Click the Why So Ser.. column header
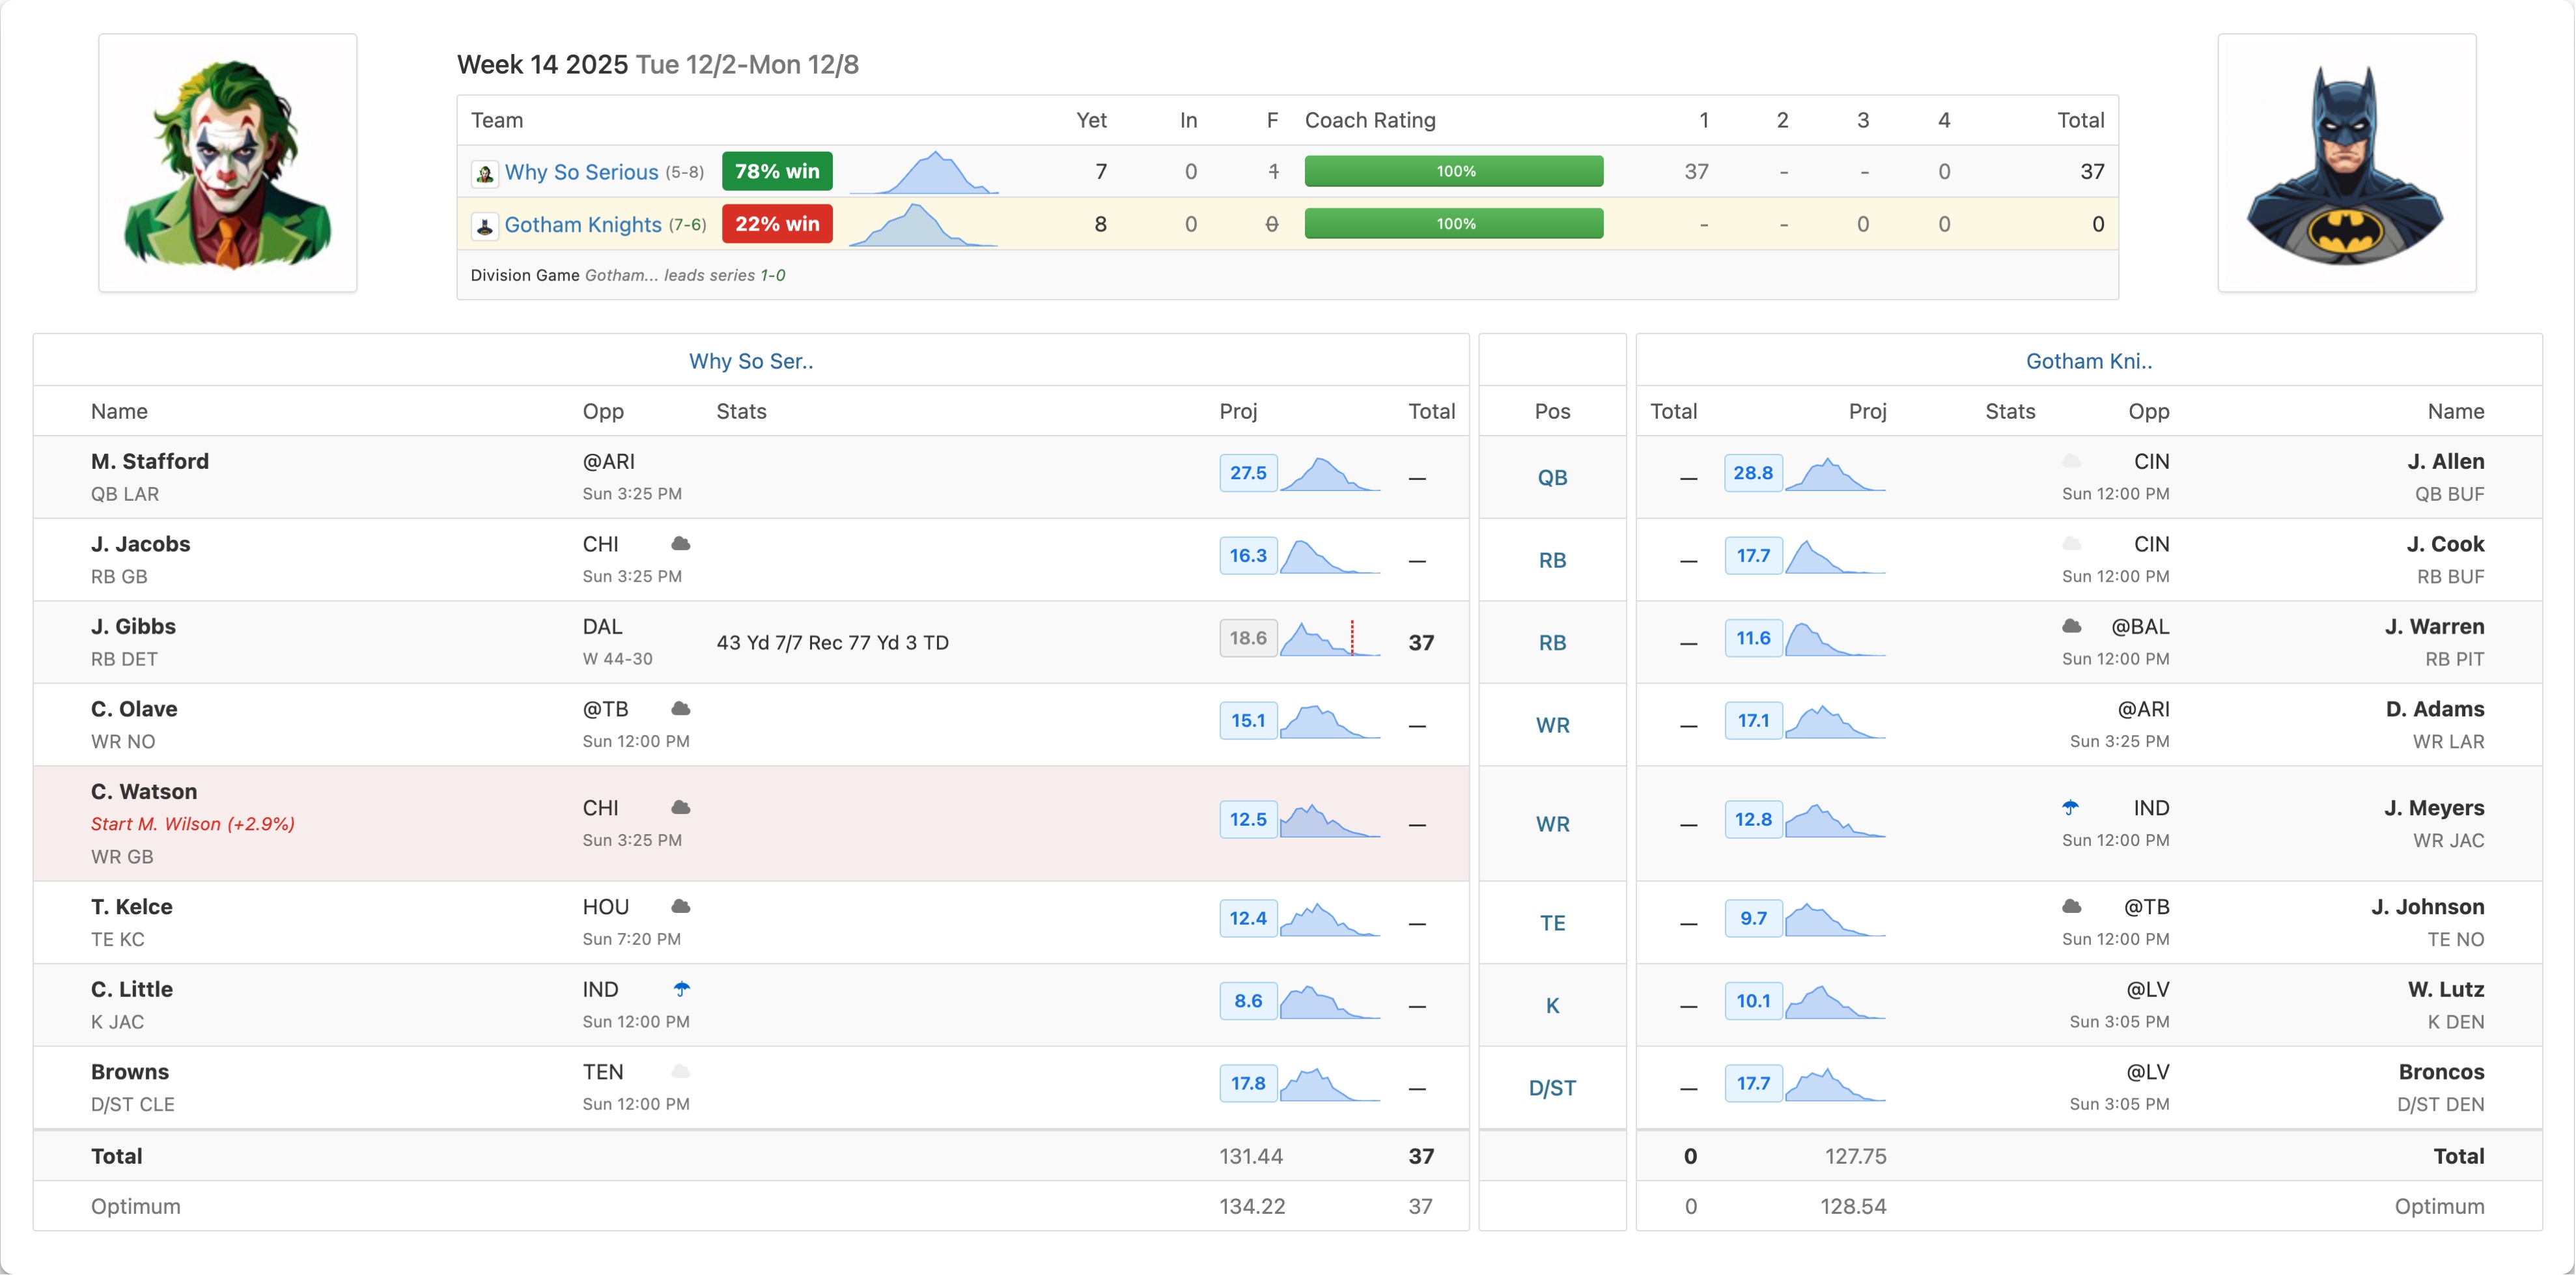This screenshot has height=1275, width=2576. 751,361
